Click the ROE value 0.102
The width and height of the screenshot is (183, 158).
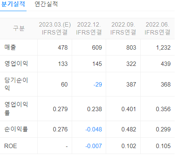tap(129, 146)
